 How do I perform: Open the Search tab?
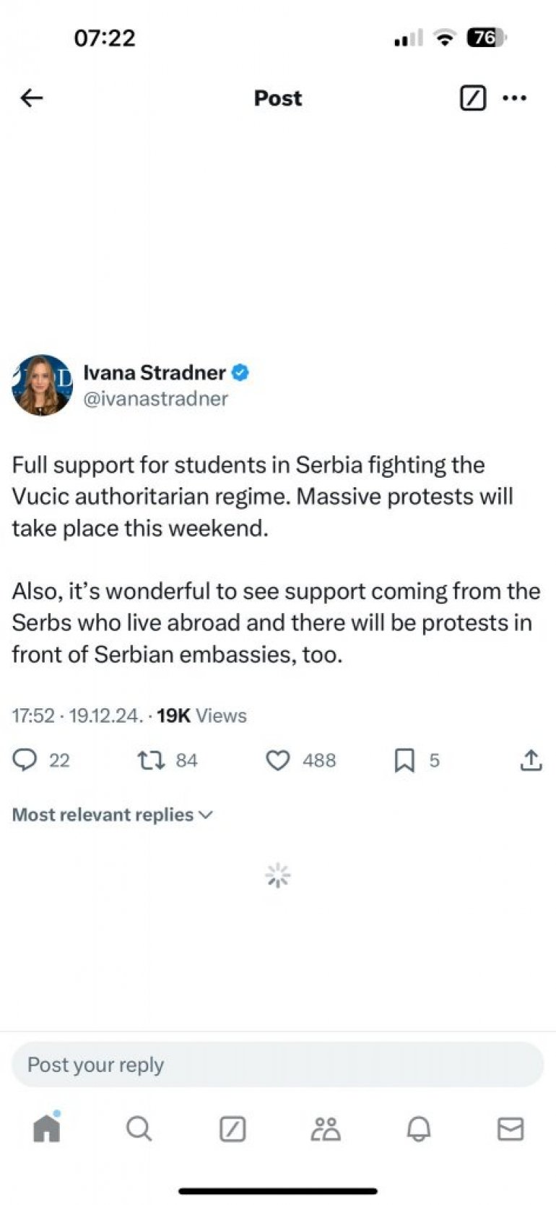coord(139,1128)
